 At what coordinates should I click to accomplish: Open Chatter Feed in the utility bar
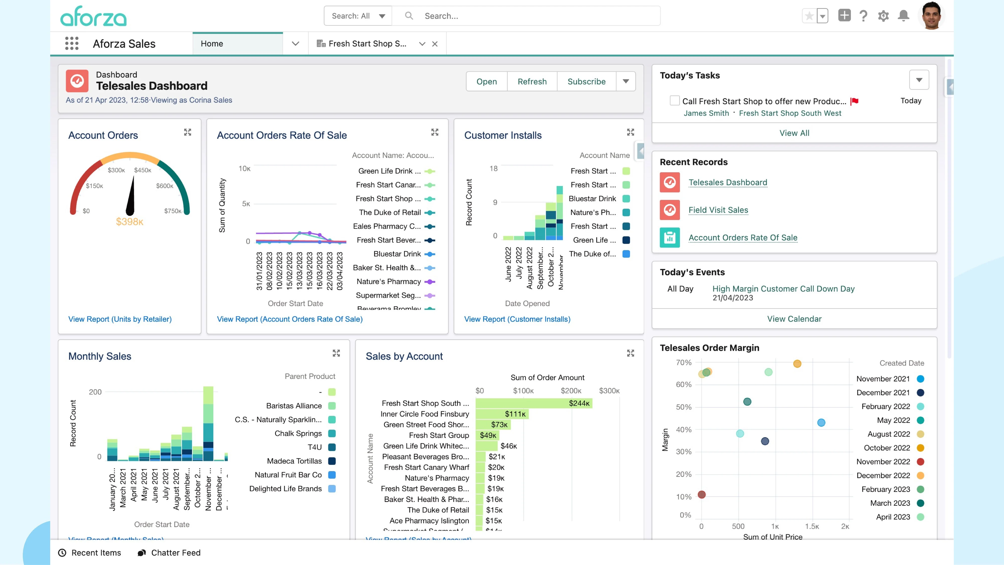[x=169, y=552]
